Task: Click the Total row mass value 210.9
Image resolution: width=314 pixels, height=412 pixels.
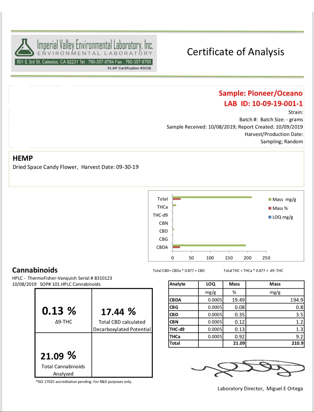Action: click(x=297, y=343)
